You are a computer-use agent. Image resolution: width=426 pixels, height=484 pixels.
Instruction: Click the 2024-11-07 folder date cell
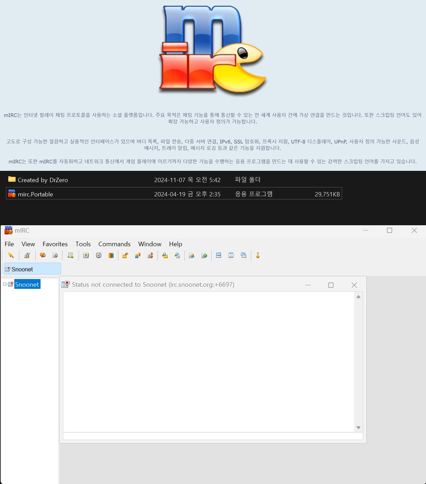click(x=187, y=180)
